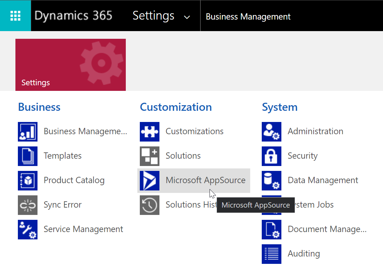Click the Dynamics 365 title
383x267 pixels.
(x=73, y=16)
